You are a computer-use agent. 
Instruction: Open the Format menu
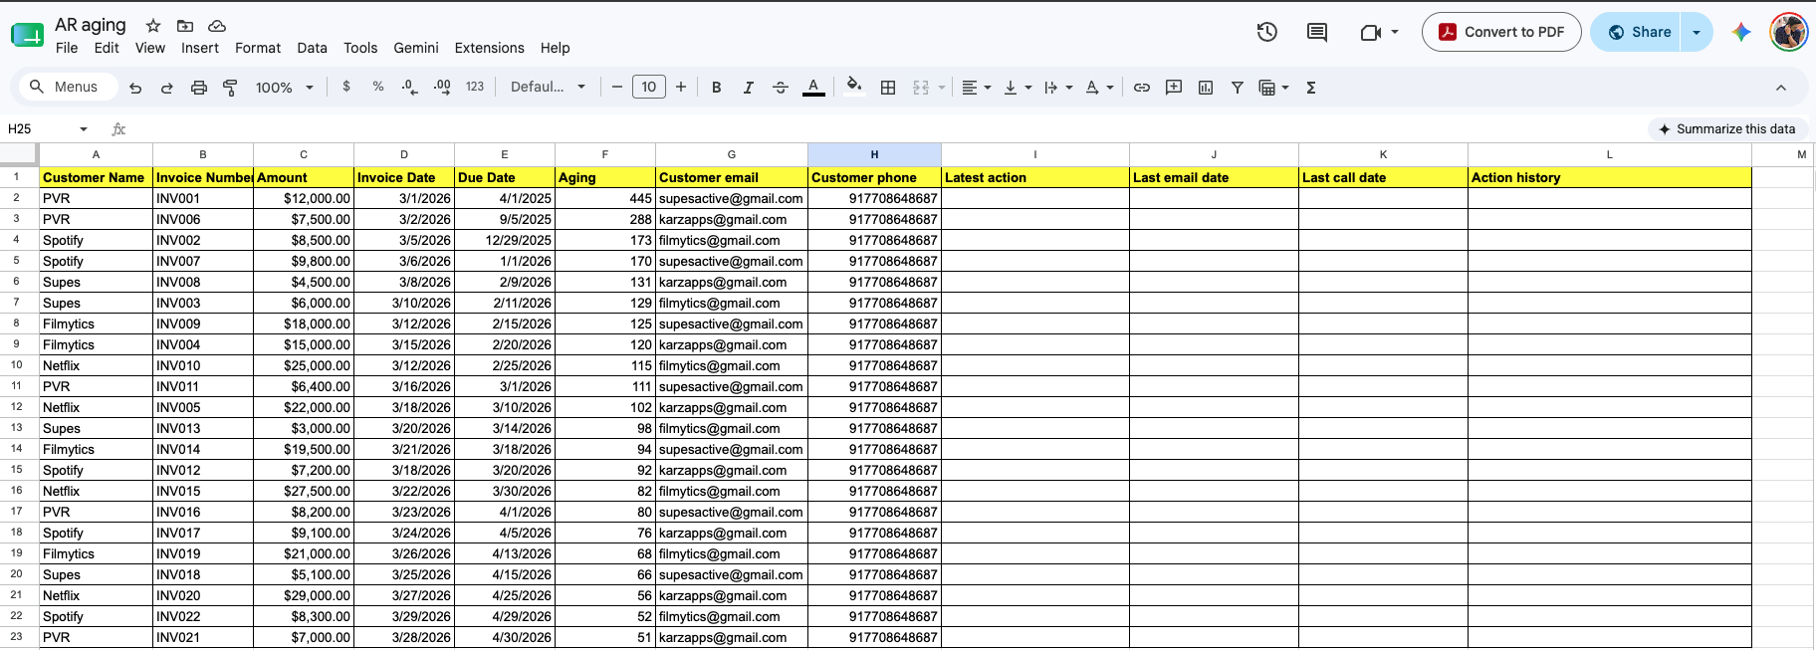click(258, 48)
